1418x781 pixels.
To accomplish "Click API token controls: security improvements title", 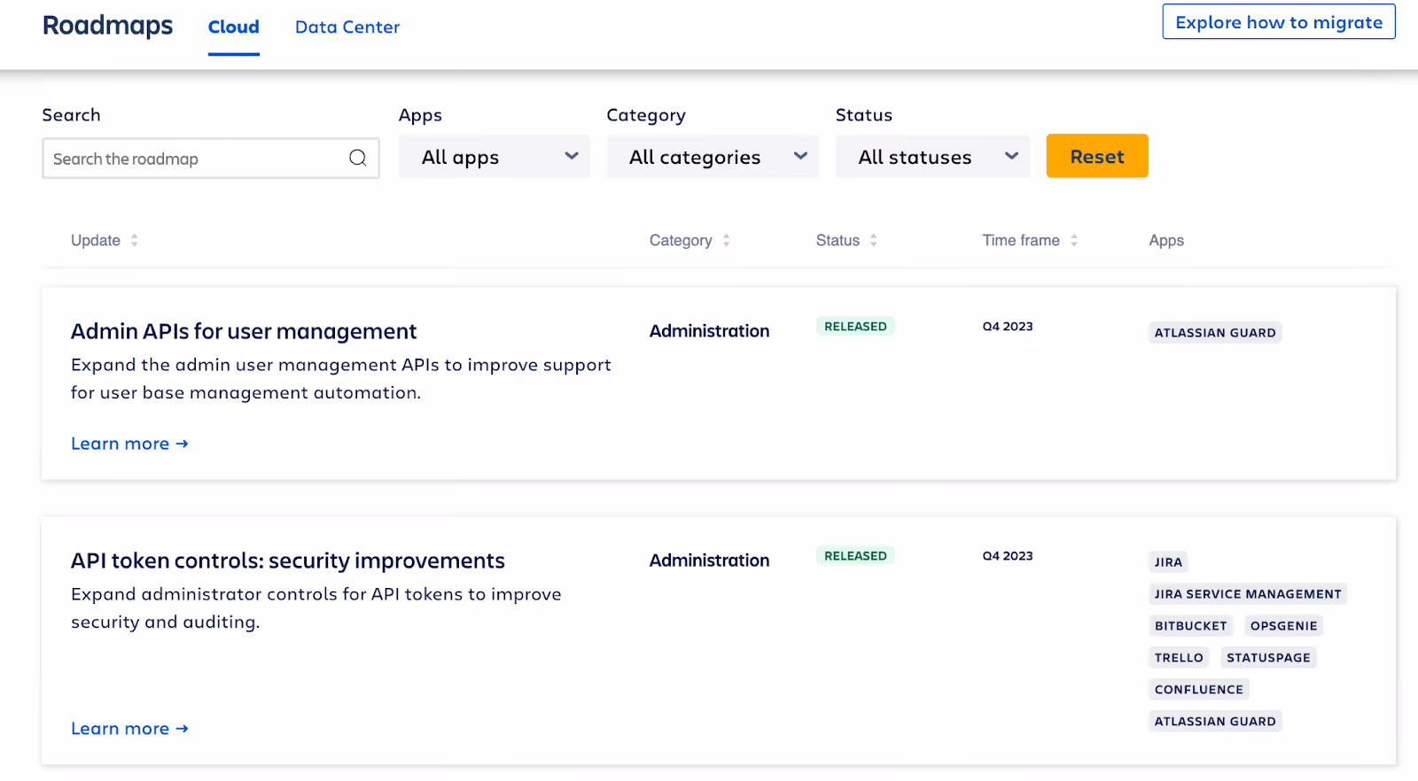I will click(x=288, y=561).
